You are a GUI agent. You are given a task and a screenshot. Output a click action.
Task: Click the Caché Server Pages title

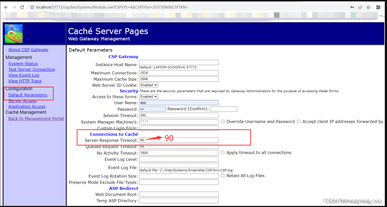pos(108,31)
